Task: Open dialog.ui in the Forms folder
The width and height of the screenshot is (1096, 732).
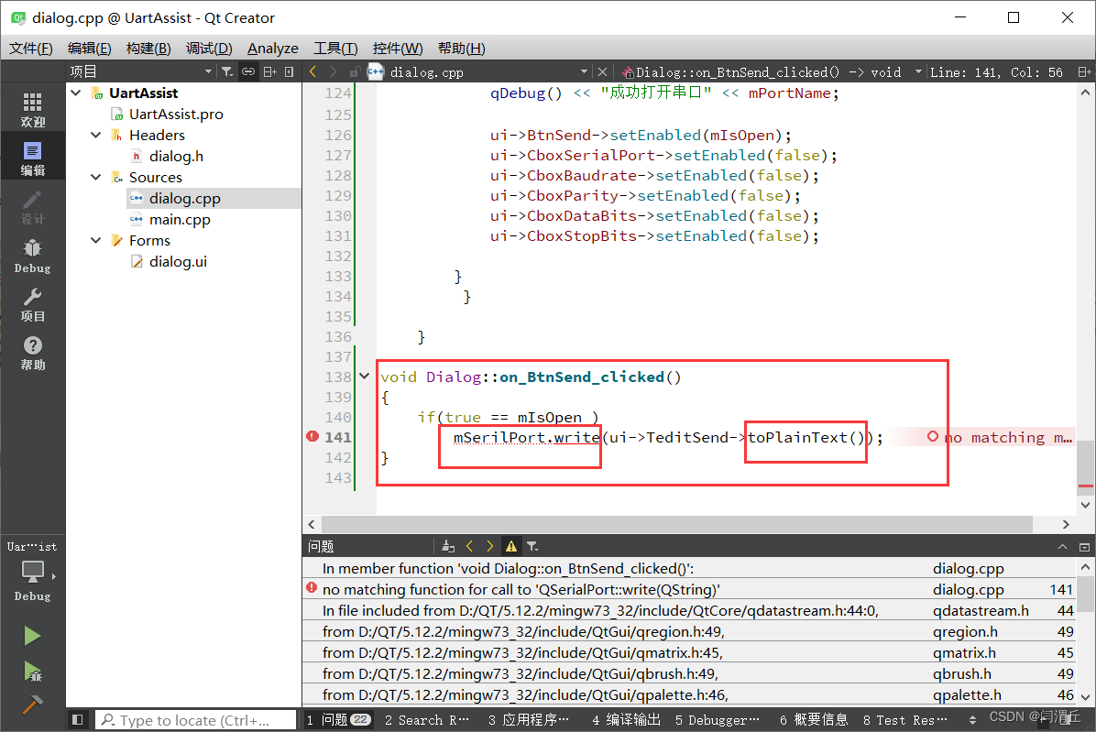Action: [178, 262]
